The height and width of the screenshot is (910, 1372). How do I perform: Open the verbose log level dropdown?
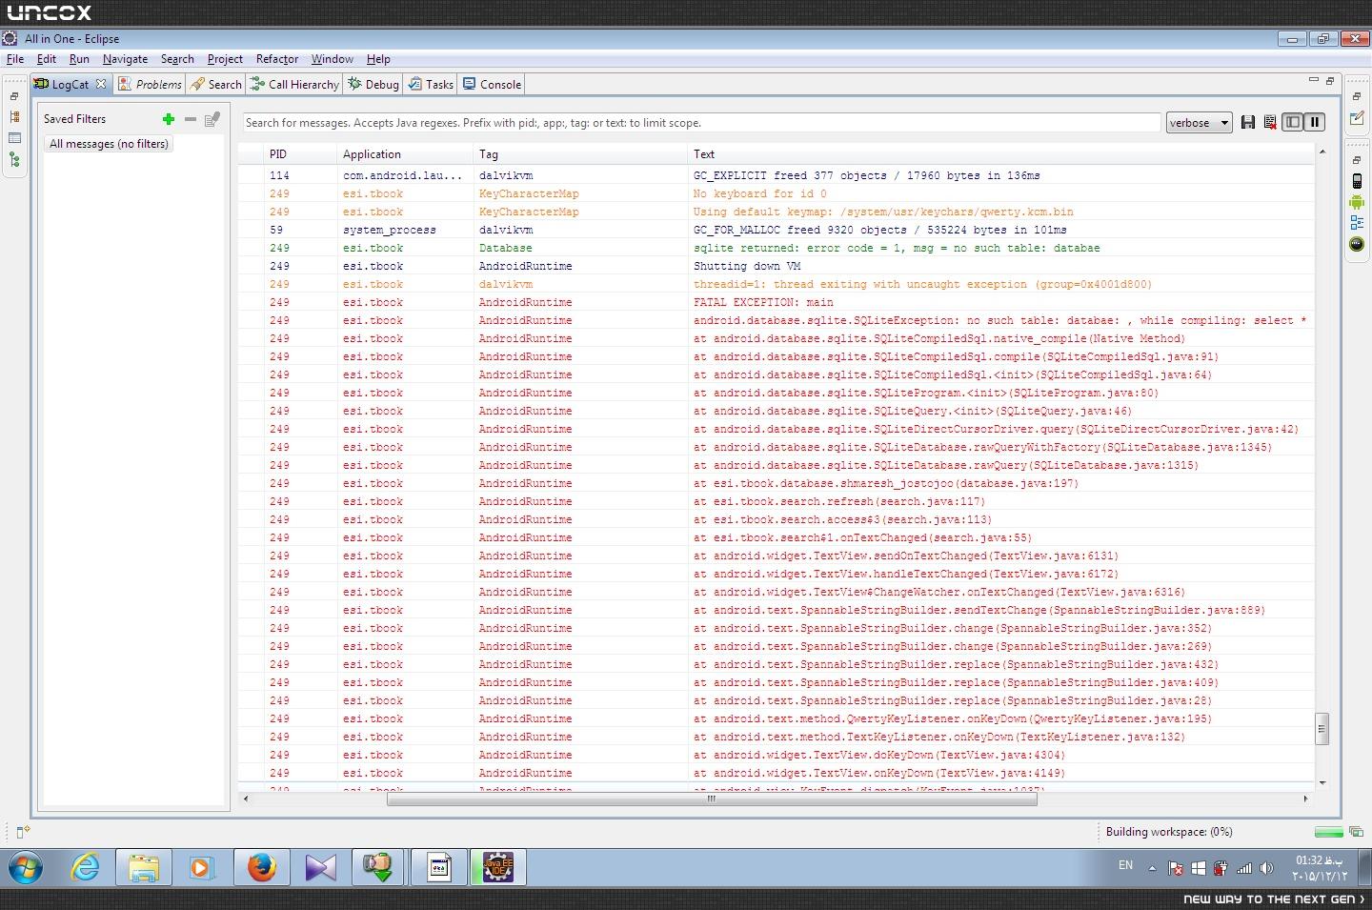1199,122
